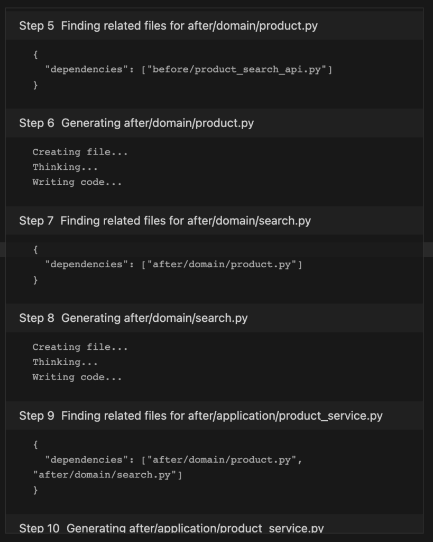
Task: Click the "Writing code..." line under Step 6
Action: 77,182
